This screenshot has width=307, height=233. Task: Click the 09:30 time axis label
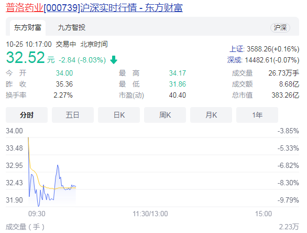(x=37, y=214)
